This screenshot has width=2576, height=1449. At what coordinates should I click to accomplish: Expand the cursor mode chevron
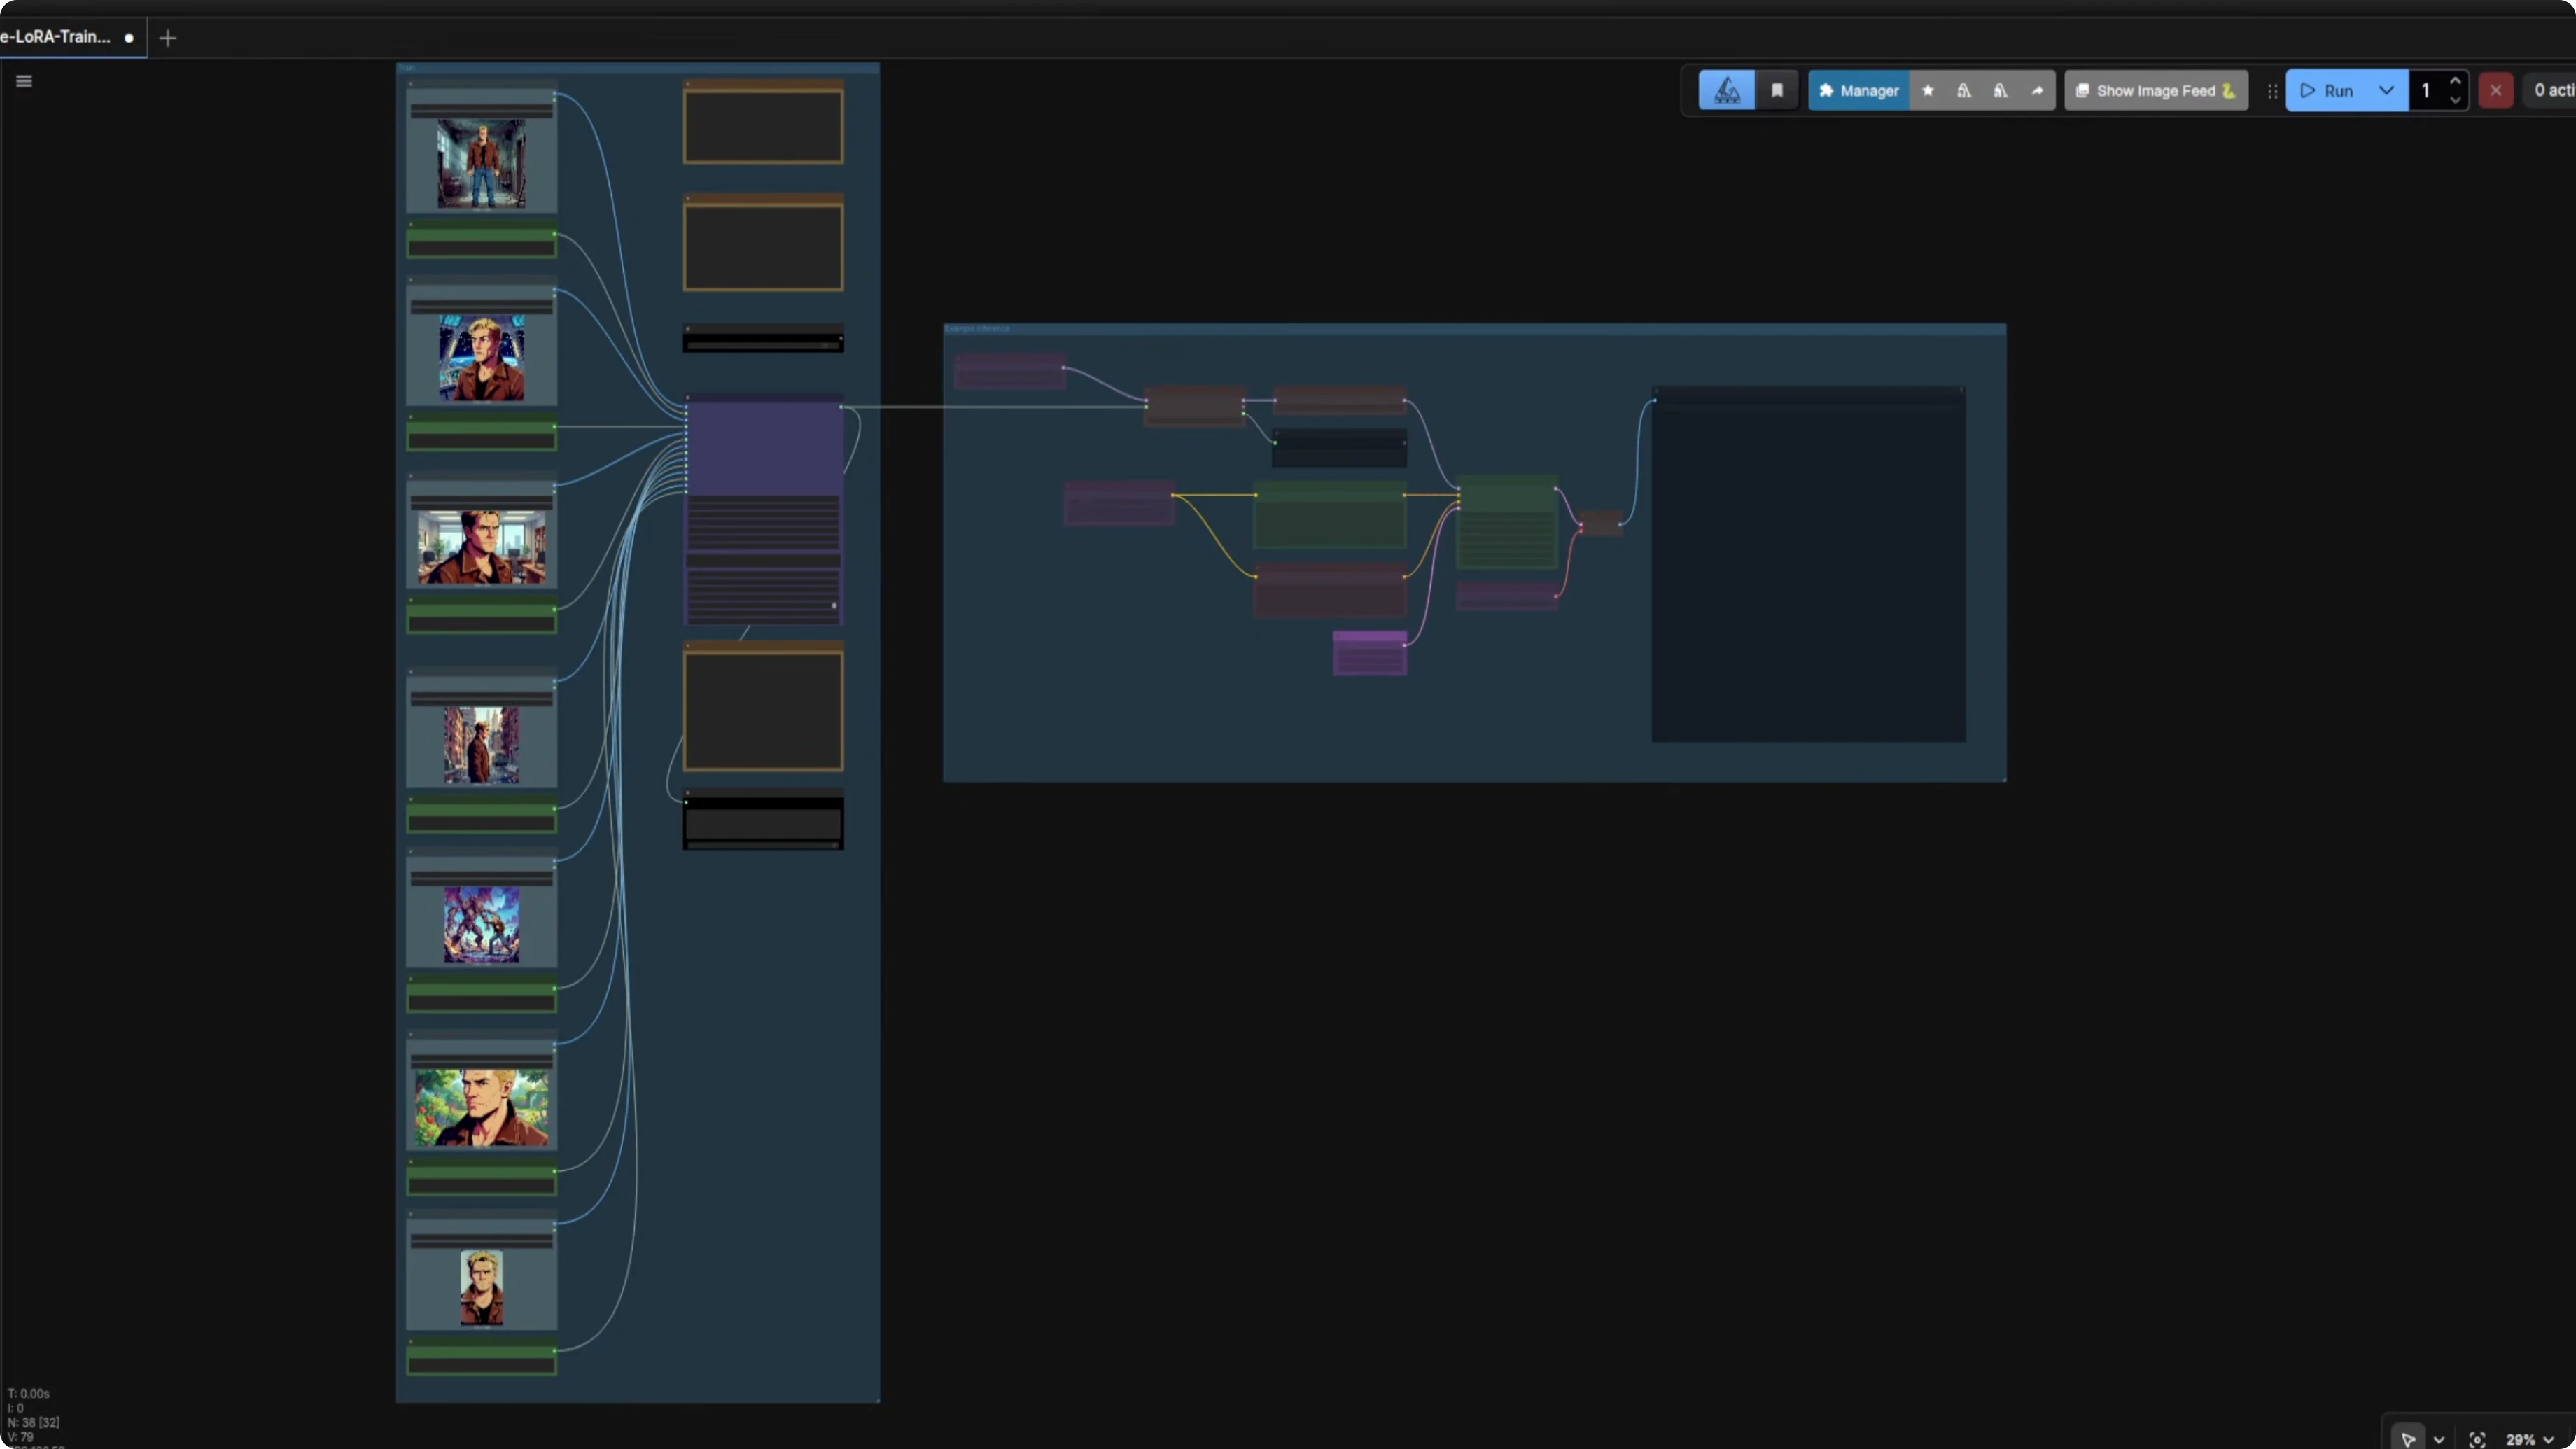click(2439, 1439)
